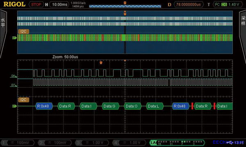This screenshot has width=246, height=147.
Task: Toggle the STOP run state indicator
Action: 36,4
